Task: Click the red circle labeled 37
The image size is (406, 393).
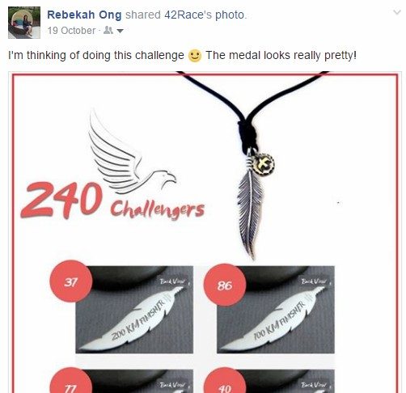Action: 71,281
